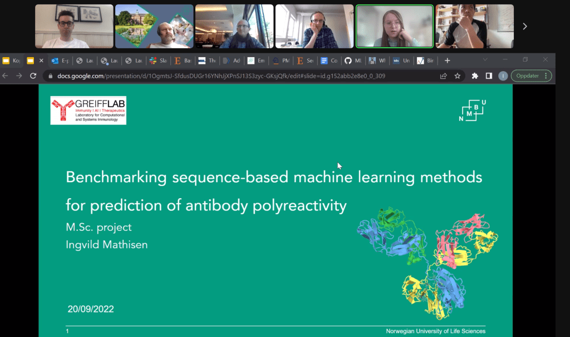The width and height of the screenshot is (570, 337).
Task: Click the GREIFFLAB logo on slide
Action: click(x=89, y=110)
